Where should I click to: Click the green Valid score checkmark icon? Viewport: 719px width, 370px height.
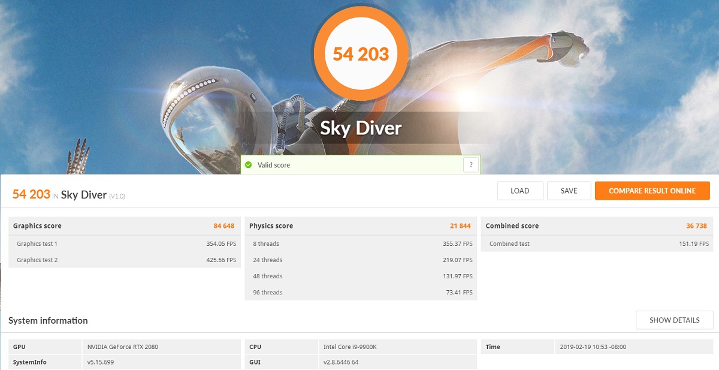point(248,165)
